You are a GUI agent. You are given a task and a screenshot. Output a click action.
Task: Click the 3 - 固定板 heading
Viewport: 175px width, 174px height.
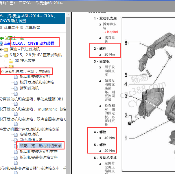click(x=102, y=61)
